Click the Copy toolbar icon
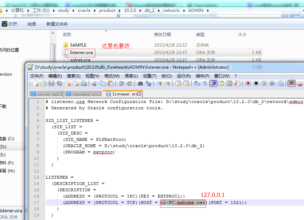This screenshot has height=220, width=304. pyautogui.click(x=103, y=83)
